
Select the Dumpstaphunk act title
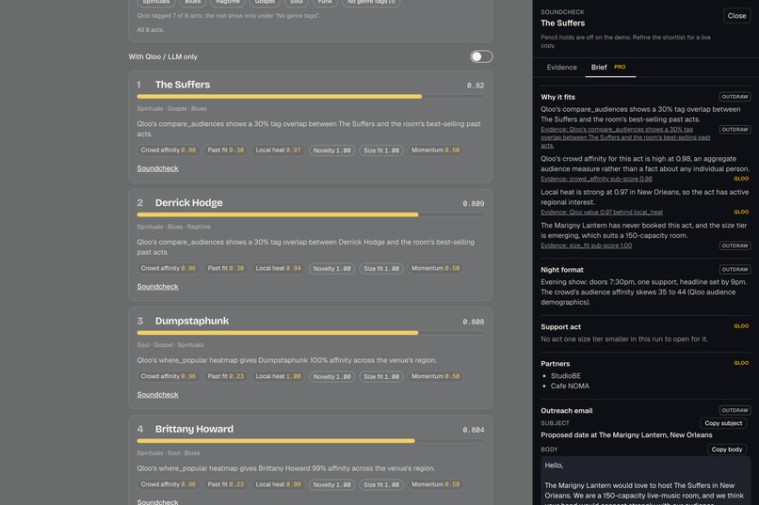[192, 321]
